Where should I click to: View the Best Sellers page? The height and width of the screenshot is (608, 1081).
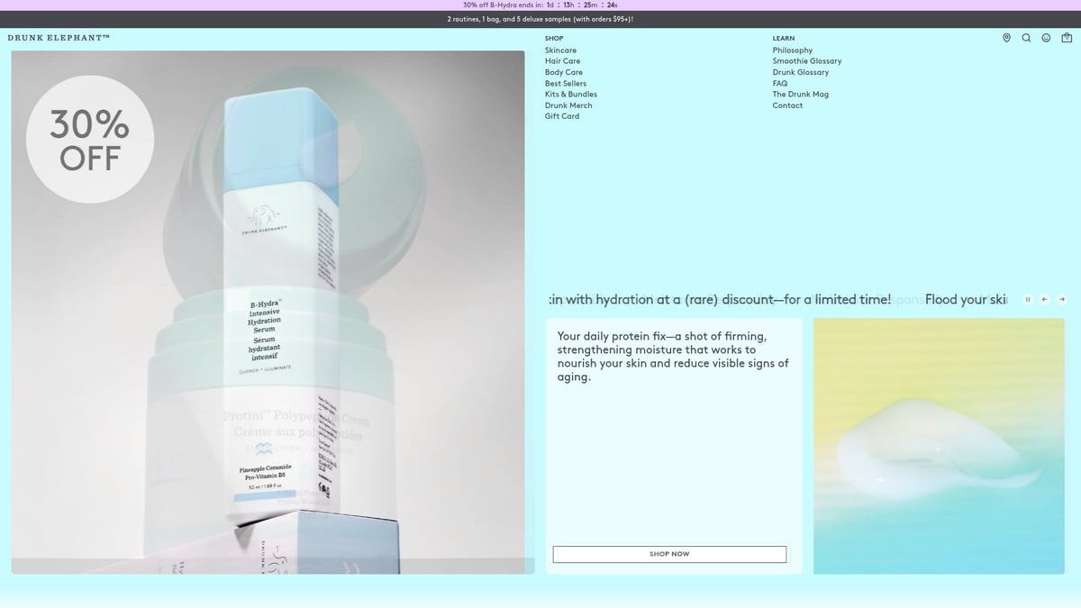[565, 84]
